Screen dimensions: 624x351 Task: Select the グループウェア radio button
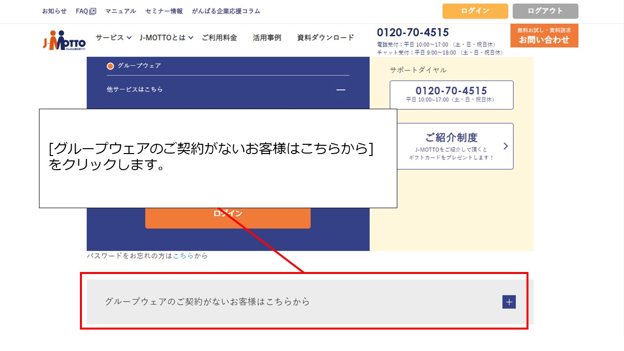tap(110, 66)
